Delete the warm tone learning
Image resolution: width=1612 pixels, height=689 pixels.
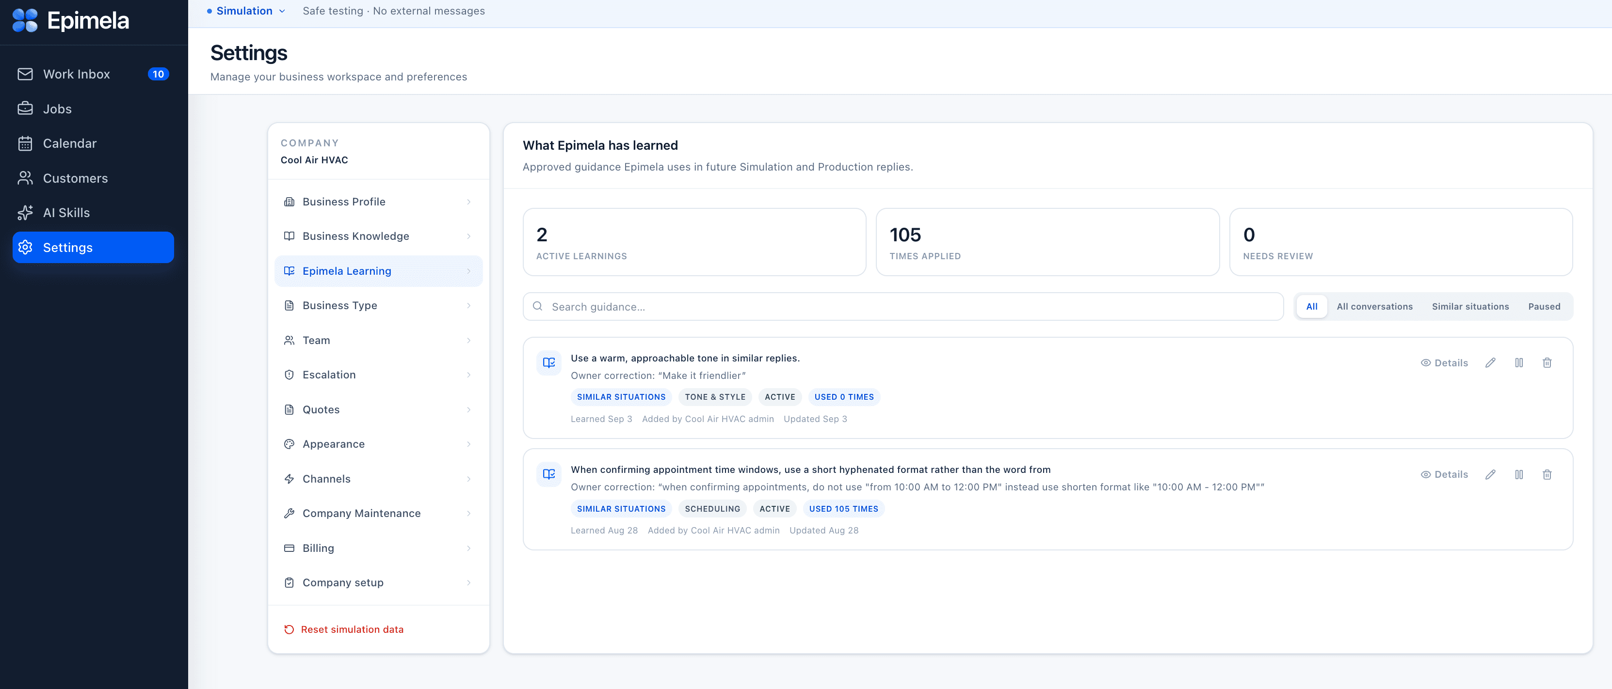tap(1547, 362)
